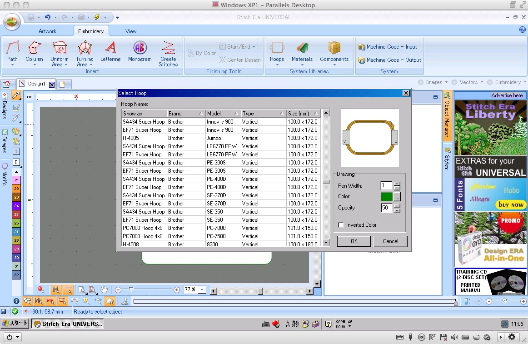528x344 pixels.
Task: Open the color picker ellipsis button
Action: tap(397, 196)
